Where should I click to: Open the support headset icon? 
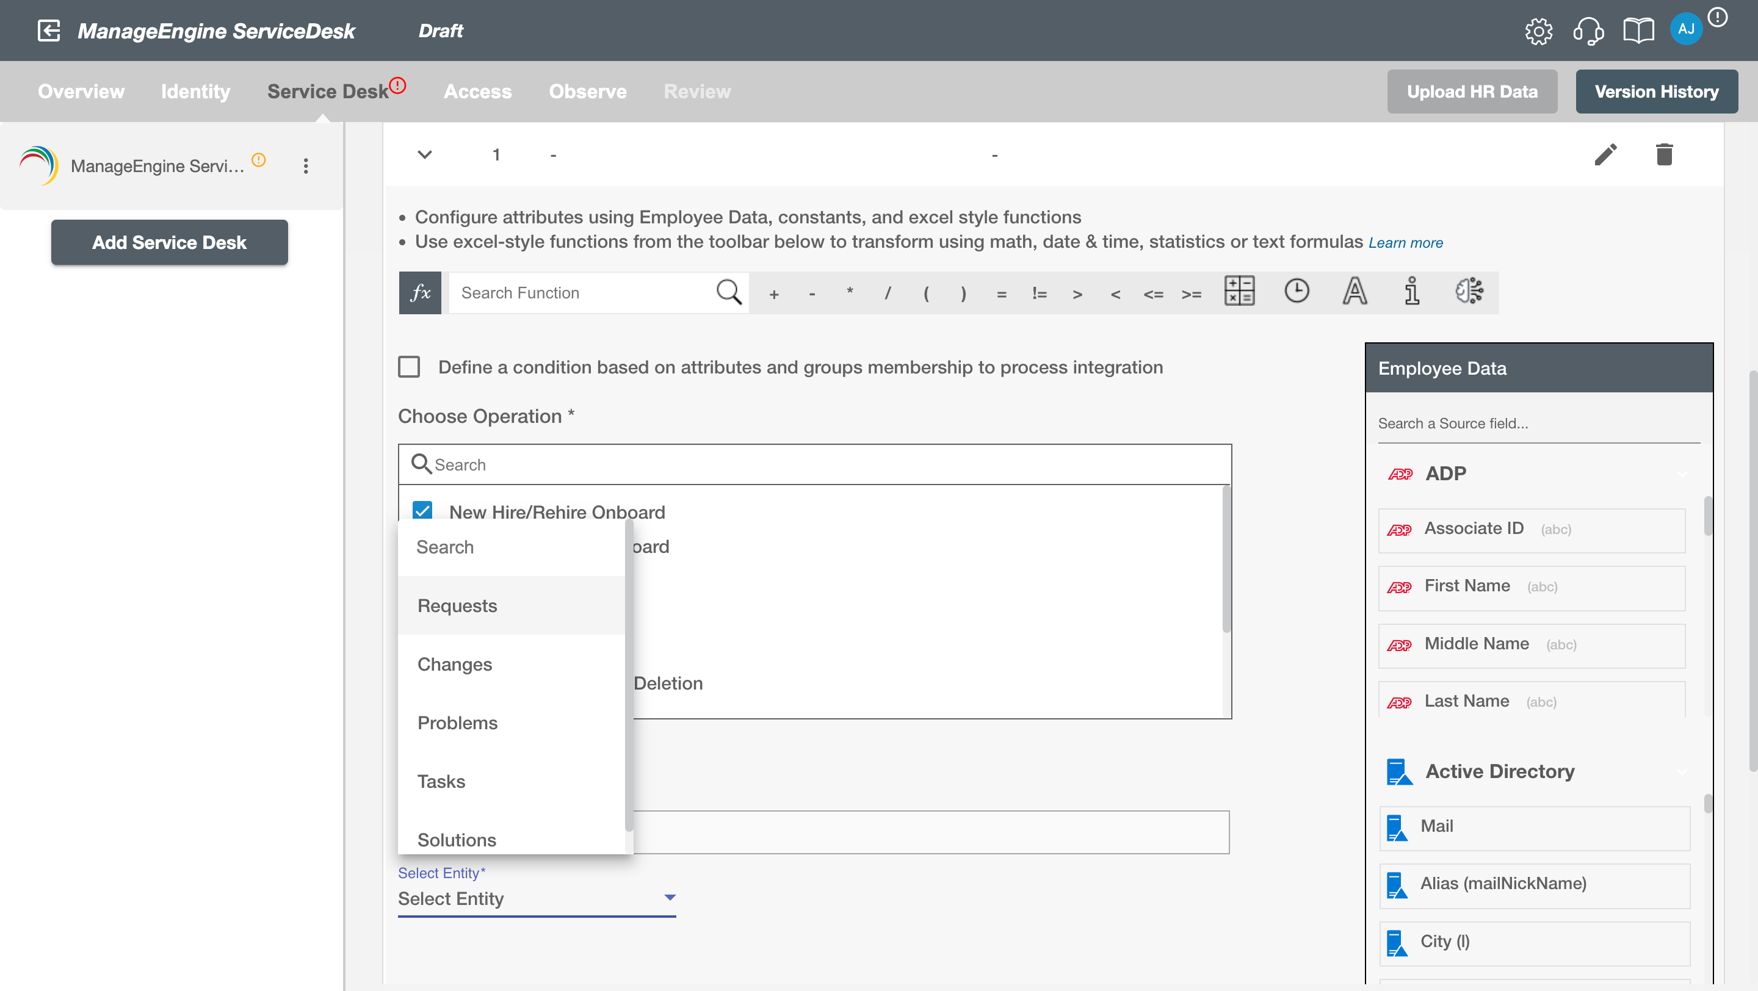coord(1588,31)
